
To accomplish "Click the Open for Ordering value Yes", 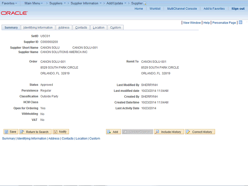I will click(43, 108).
